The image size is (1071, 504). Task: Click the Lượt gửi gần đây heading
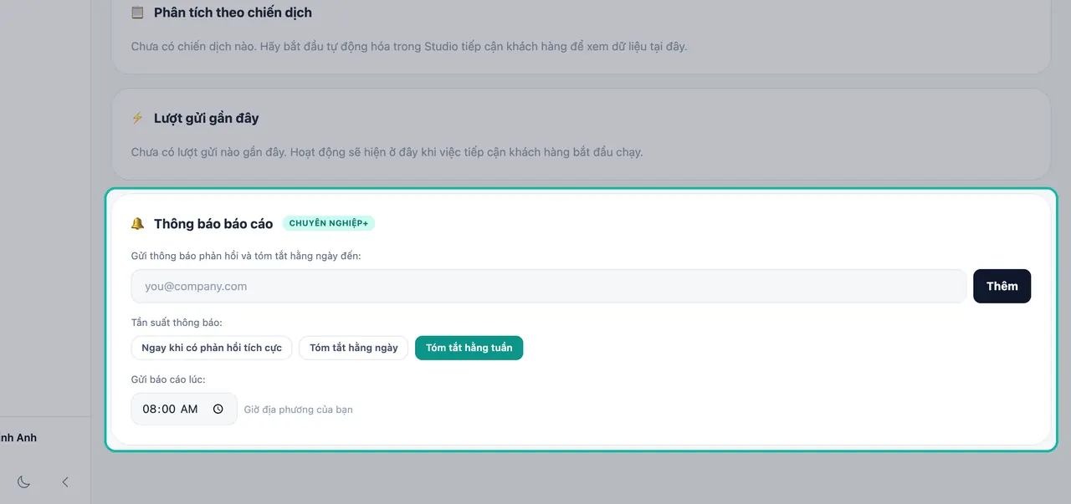(207, 119)
